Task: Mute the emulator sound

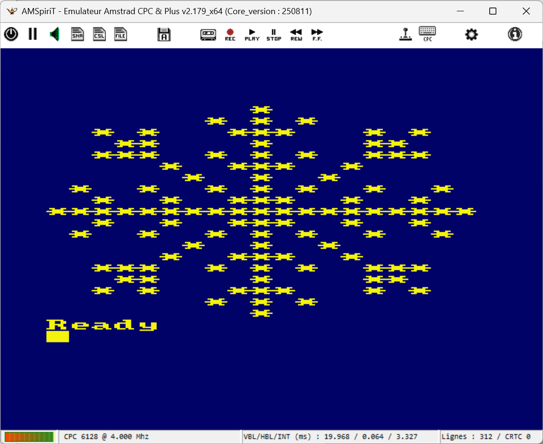Action: [55, 34]
